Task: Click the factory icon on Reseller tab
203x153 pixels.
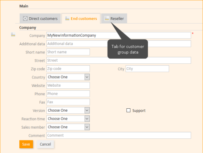Action: click(x=107, y=19)
